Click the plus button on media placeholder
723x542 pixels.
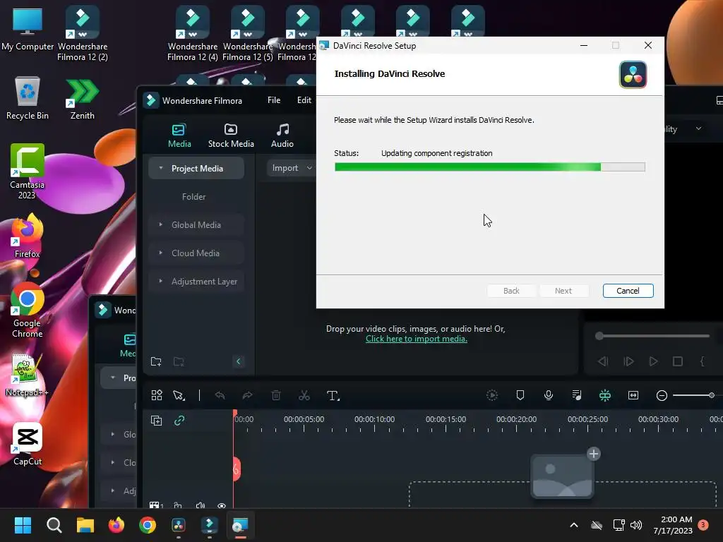(x=594, y=454)
